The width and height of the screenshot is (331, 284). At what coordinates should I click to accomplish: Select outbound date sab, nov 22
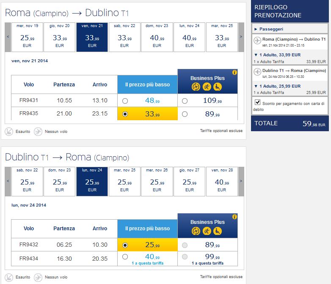[124, 37]
